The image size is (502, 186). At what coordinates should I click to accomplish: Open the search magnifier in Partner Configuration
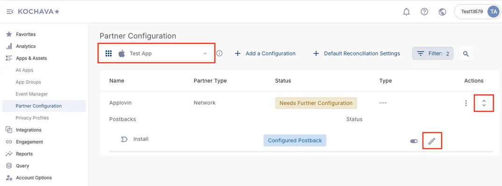coord(466,54)
